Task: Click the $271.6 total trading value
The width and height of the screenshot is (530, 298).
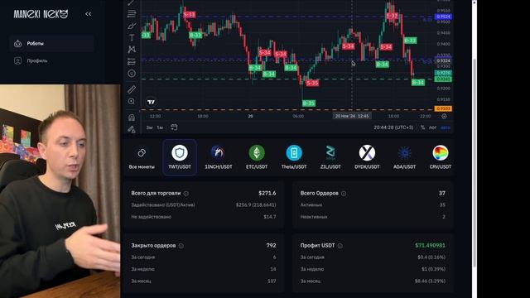Action: pyautogui.click(x=267, y=193)
